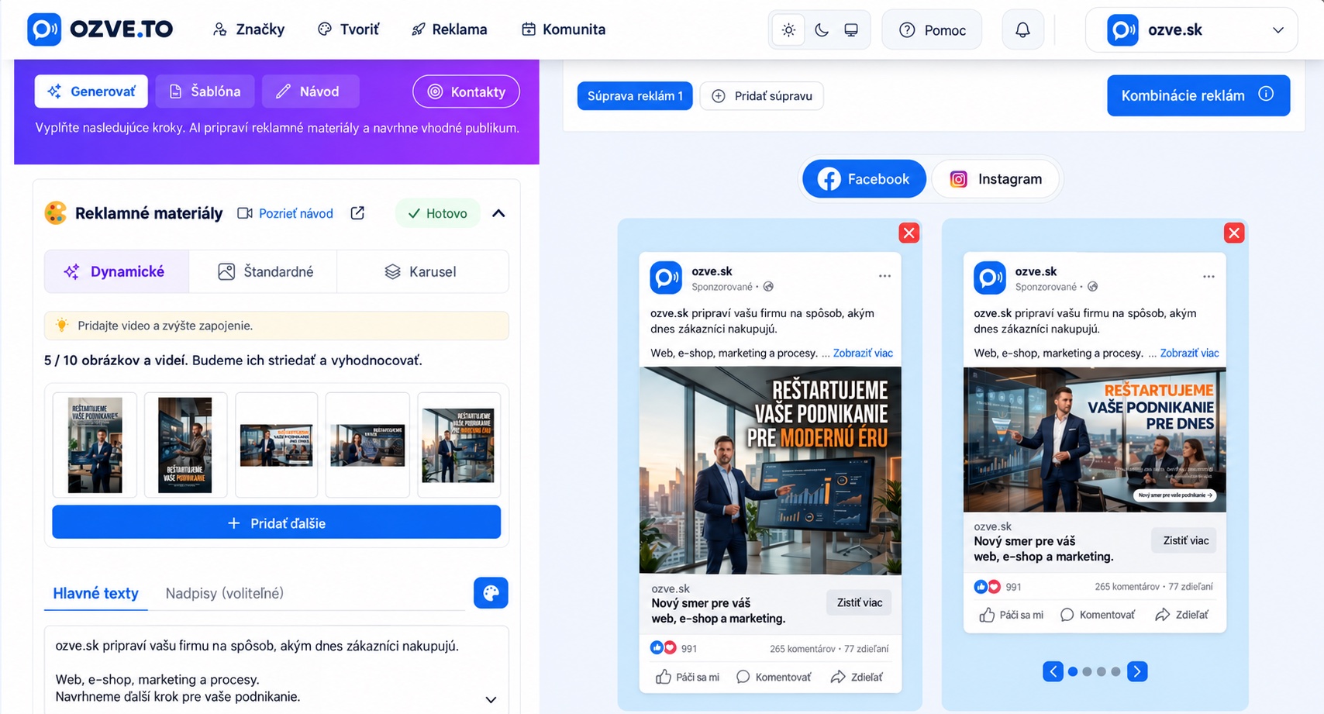Open notifications bell
This screenshot has width=1324, height=714.
coord(1022,30)
